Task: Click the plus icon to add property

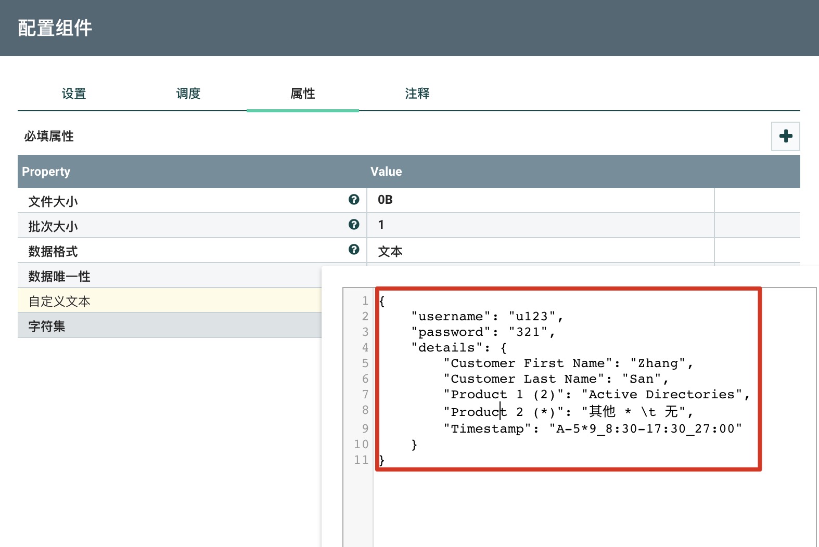Action: point(785,136)
